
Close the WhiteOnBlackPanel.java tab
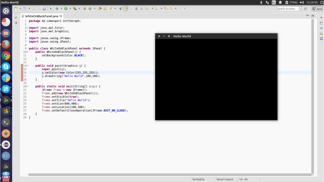coord(61,16)
